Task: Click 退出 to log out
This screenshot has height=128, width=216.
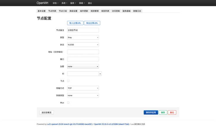Action: click(x=90, y=3)
